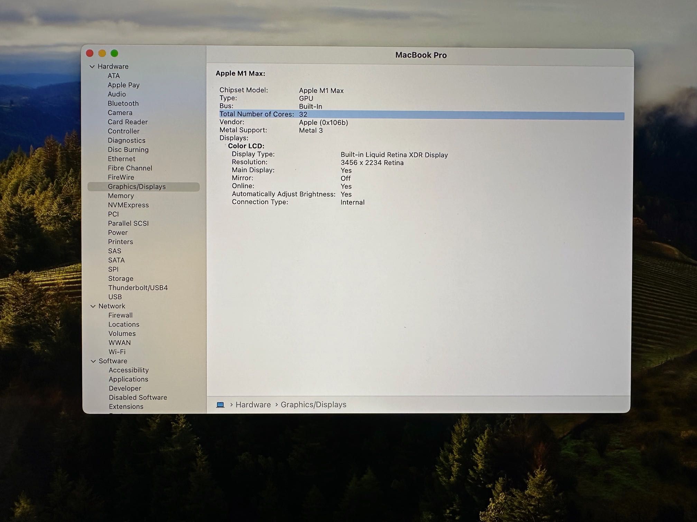
Task: Click Hardware in the bottom path bar
Action: tap(253, 405)
